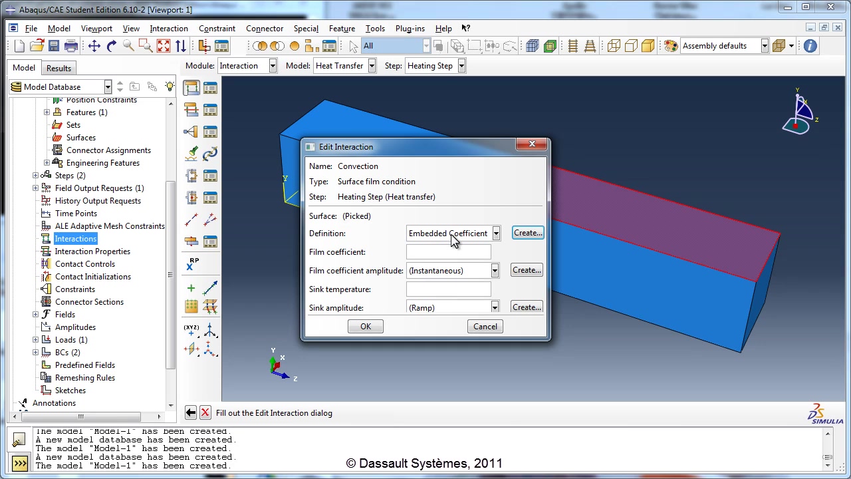Click the Print icon in toolbar
The image size is (851, 479).
tap(71, 46)
